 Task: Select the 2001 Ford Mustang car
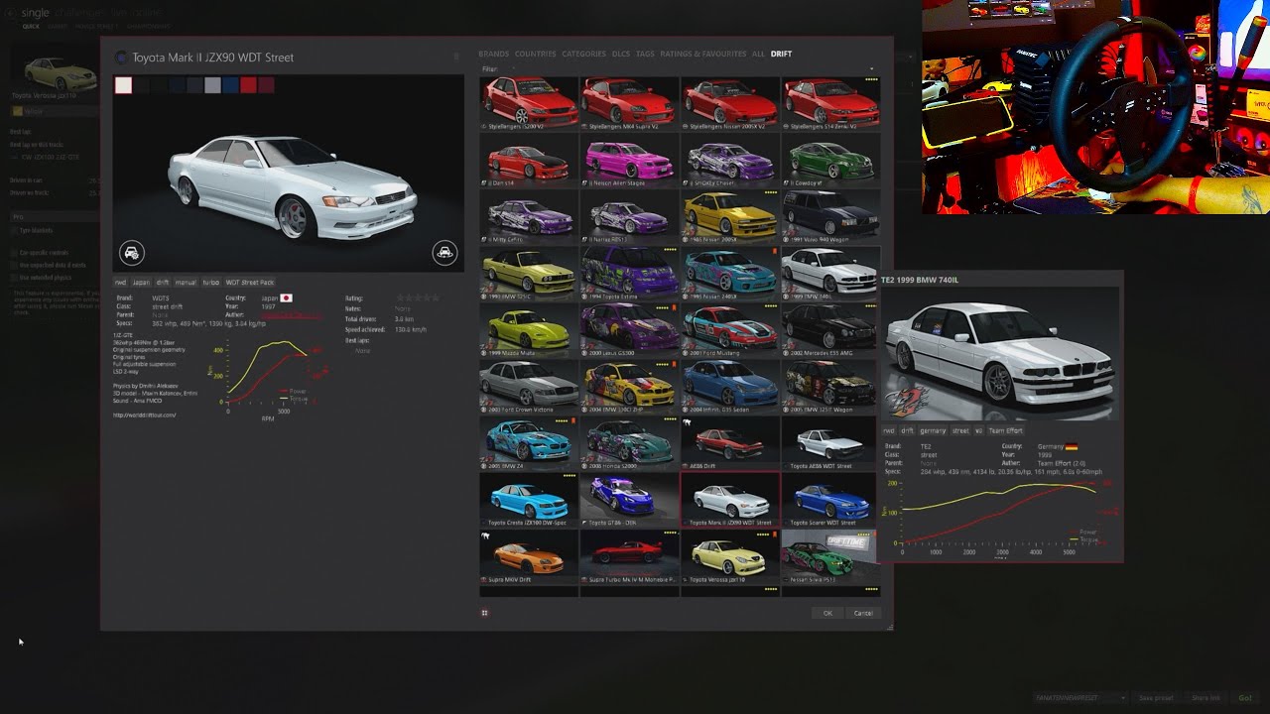point(729,329)
